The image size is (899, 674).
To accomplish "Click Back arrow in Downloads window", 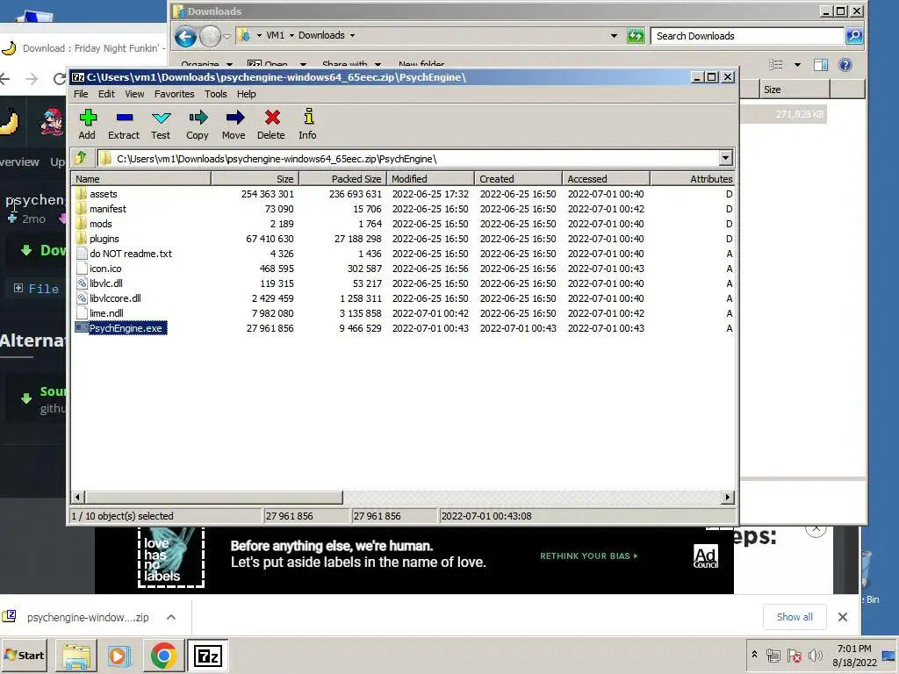I will (185, 37).
